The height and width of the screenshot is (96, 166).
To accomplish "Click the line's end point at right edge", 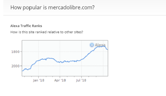I will pos(107,49).
